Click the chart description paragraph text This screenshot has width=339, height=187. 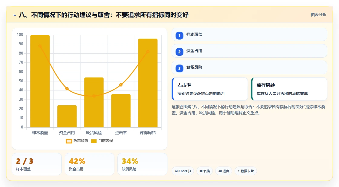click(x=248, y=110)
